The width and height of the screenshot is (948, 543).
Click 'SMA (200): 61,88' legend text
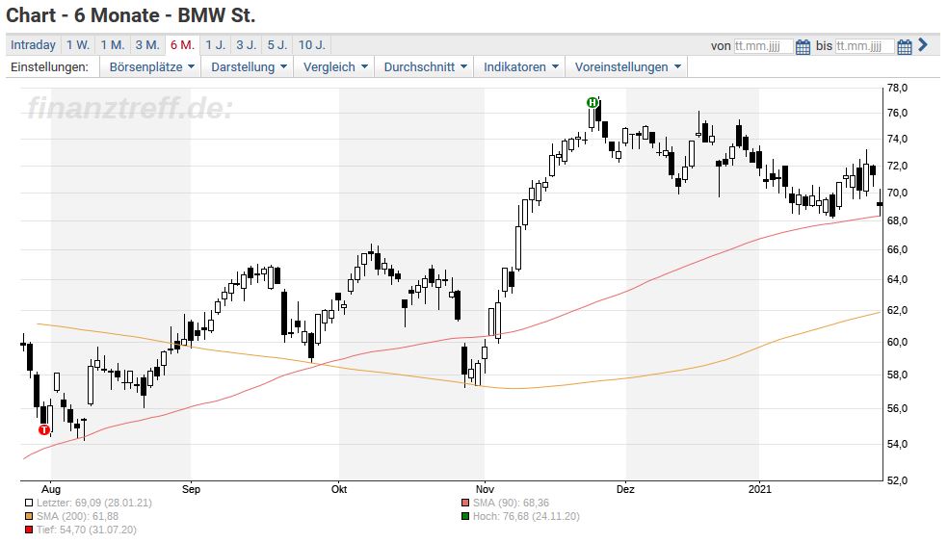[77, 516]
